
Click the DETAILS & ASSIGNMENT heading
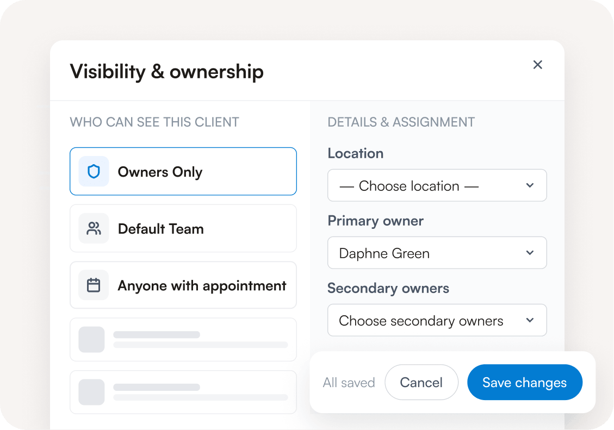[x=401, y=122]
